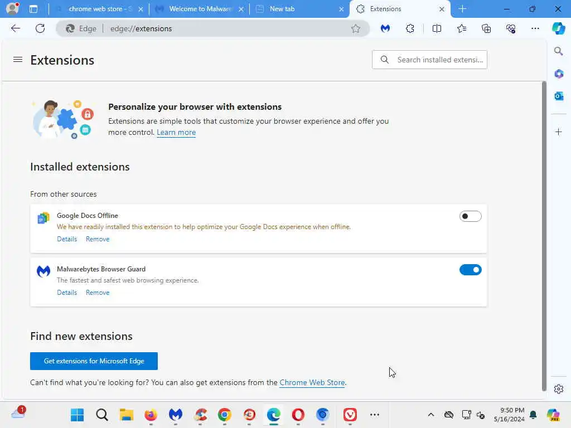This screenshot has width=571, height=428.
Task: Remove Malwarebytes Browser Guard extension
Action: click(x=98, y=293)
